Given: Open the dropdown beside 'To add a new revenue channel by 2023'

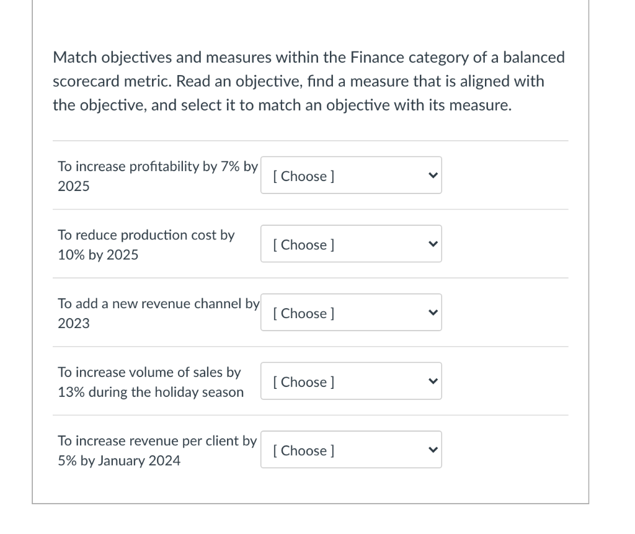Looking at the screenshot, I should coord(351,313).
